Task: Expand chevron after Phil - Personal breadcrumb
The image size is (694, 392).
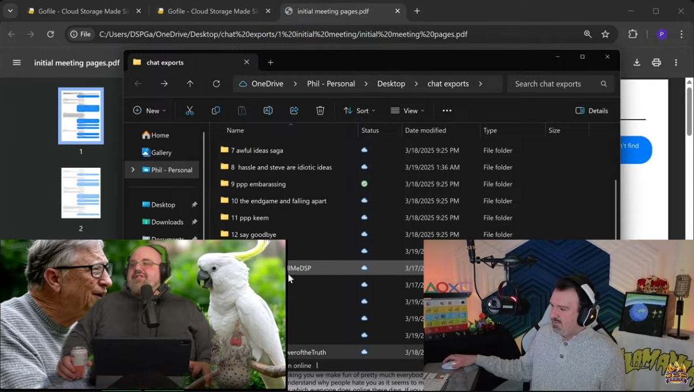Action: pos(366,84)
